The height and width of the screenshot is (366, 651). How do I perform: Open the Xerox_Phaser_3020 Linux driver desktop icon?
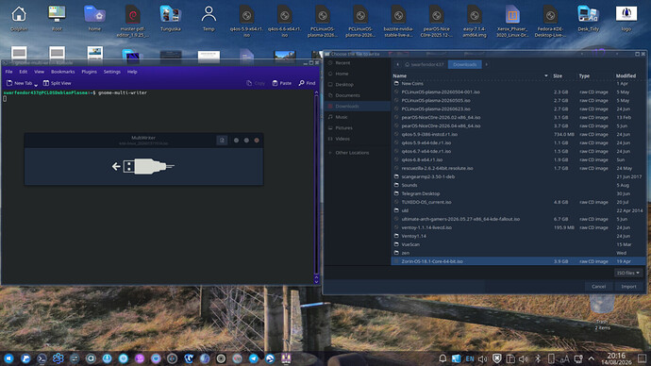[512, 21]
